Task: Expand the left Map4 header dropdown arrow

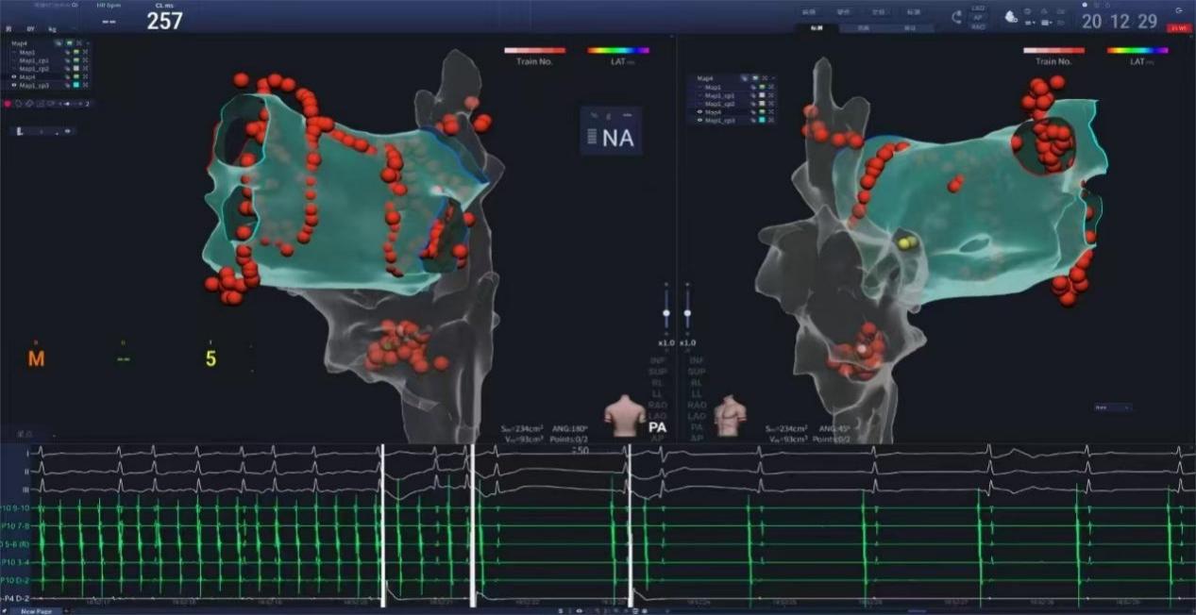Action: click(x=88, y=43)
